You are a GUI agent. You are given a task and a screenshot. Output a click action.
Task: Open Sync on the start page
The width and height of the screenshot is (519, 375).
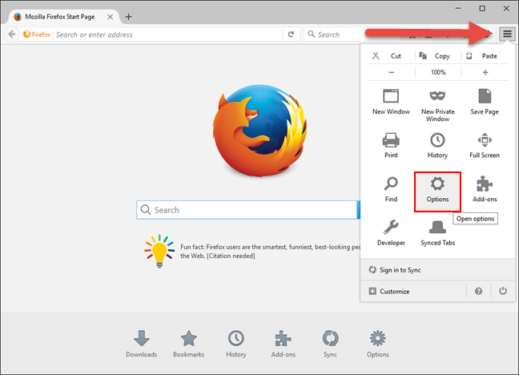(330, 344)
